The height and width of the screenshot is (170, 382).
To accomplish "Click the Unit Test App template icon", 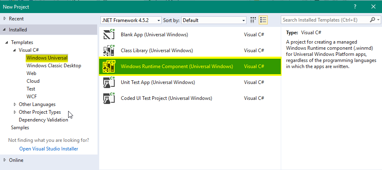I will (x=109, y=82).
